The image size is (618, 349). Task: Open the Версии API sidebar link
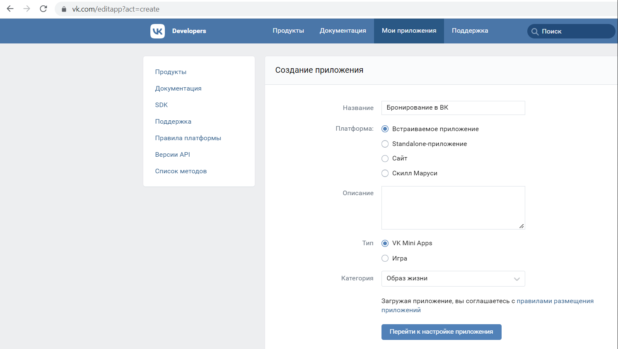172,155
